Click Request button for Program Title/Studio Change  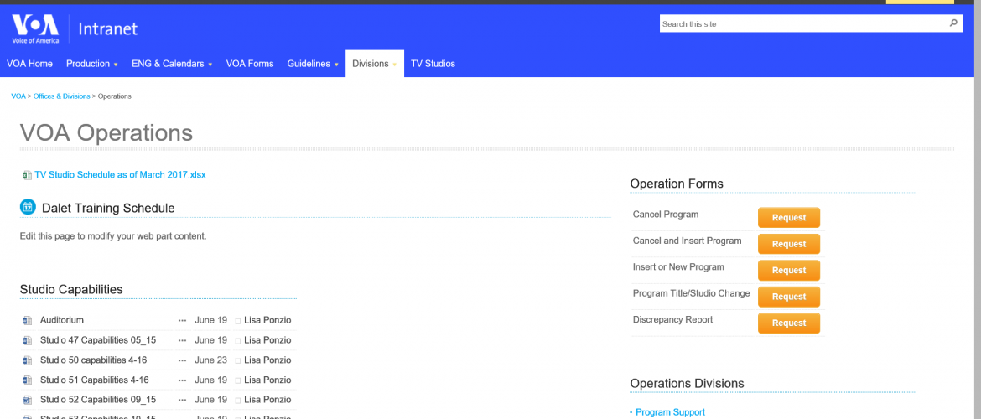[x=789, y=297]
